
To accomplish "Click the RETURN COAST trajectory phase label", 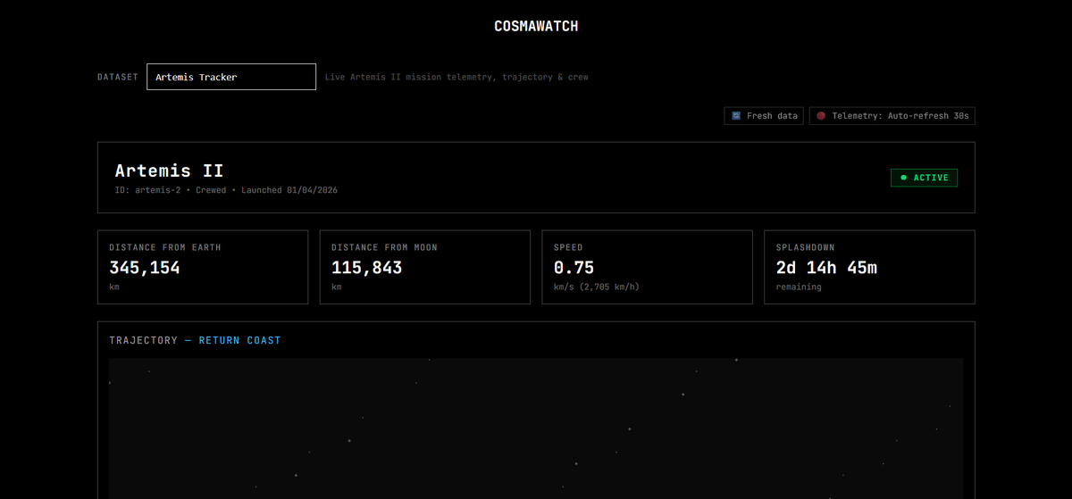I will pyautogui.click(x=239, y=340).
